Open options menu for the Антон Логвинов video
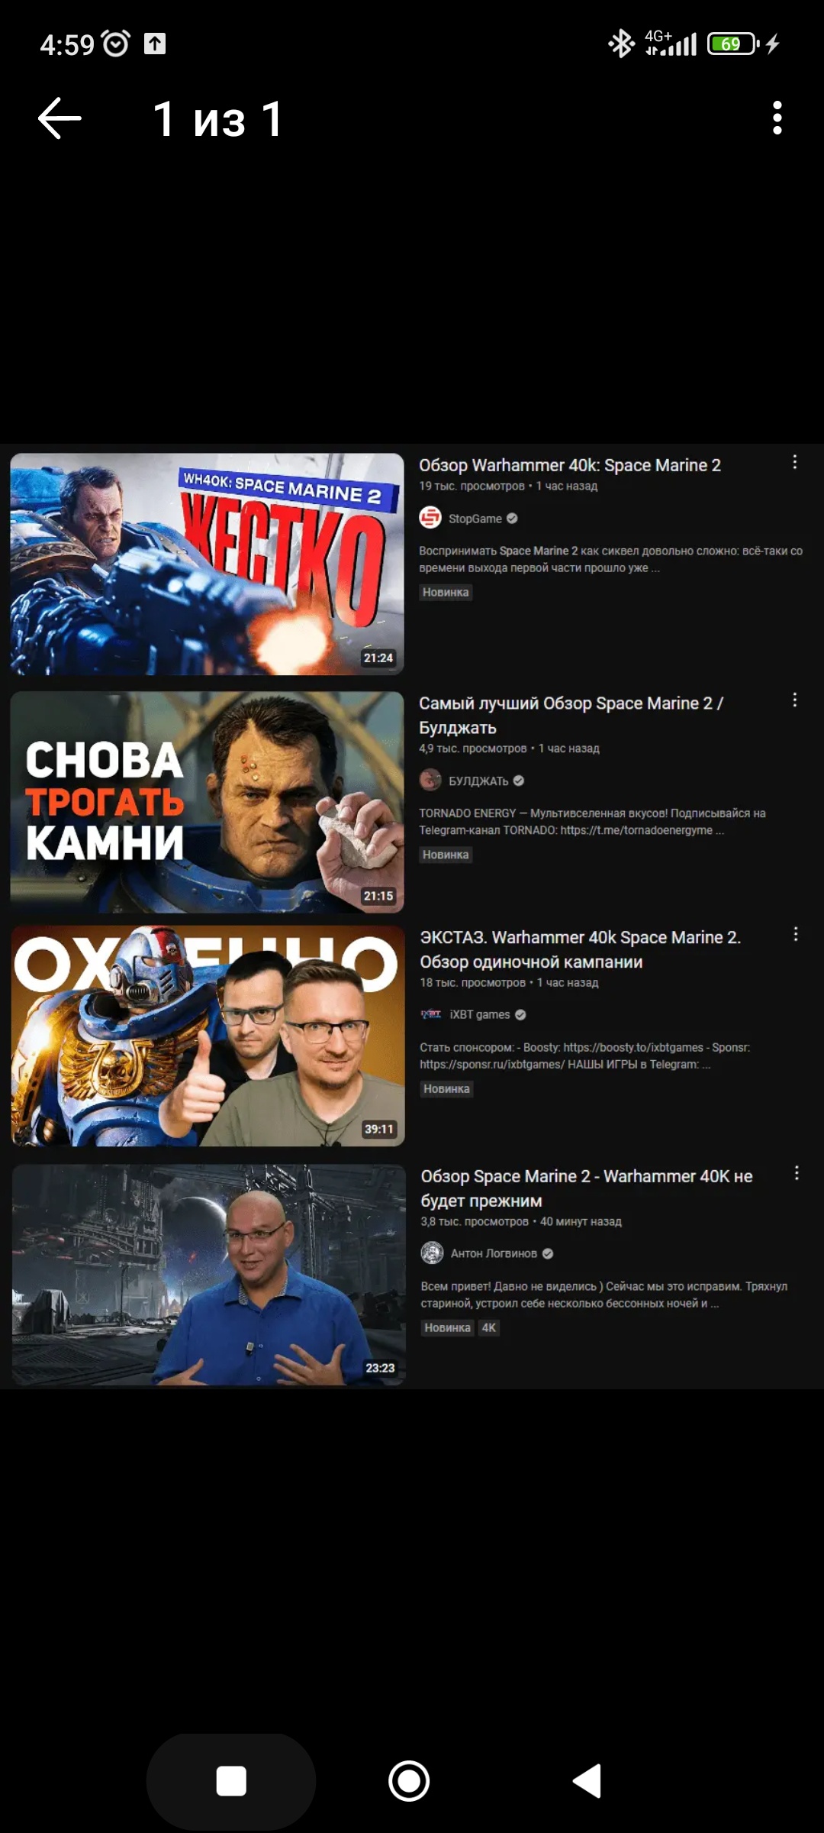Screen dimensions: 824x1833 [796, 1173]
